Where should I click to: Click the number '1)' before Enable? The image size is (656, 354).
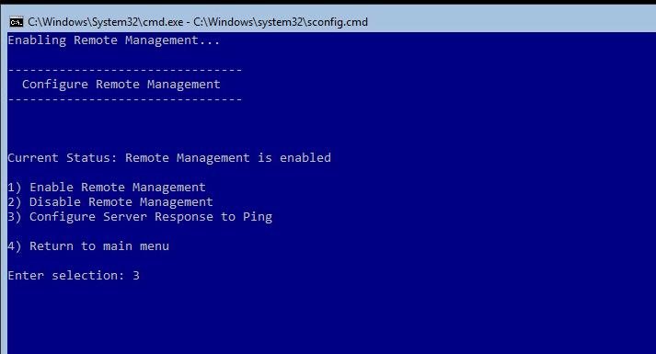pos(15,188)
